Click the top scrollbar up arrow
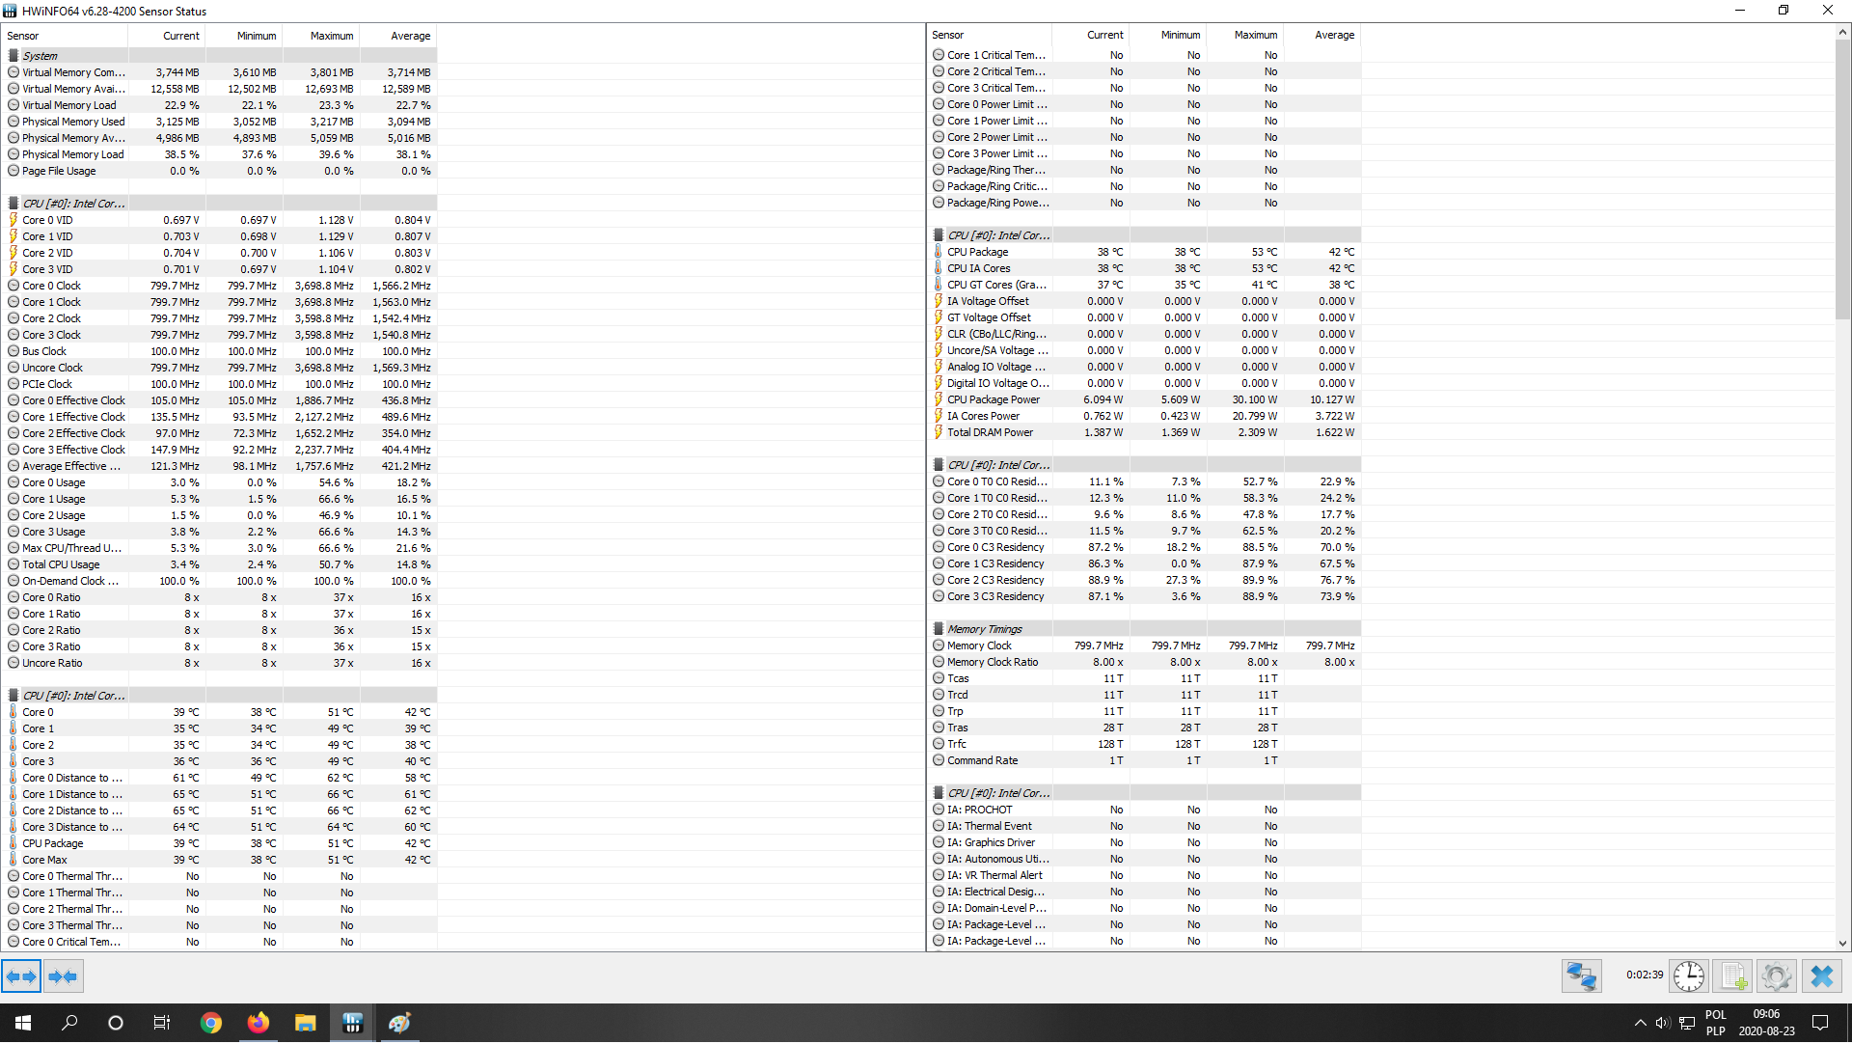Viewport: 1852px width, 1044px height. 1842,32
